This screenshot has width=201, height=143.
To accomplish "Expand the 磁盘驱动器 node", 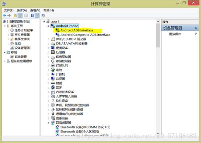I will tap(49, 57).
